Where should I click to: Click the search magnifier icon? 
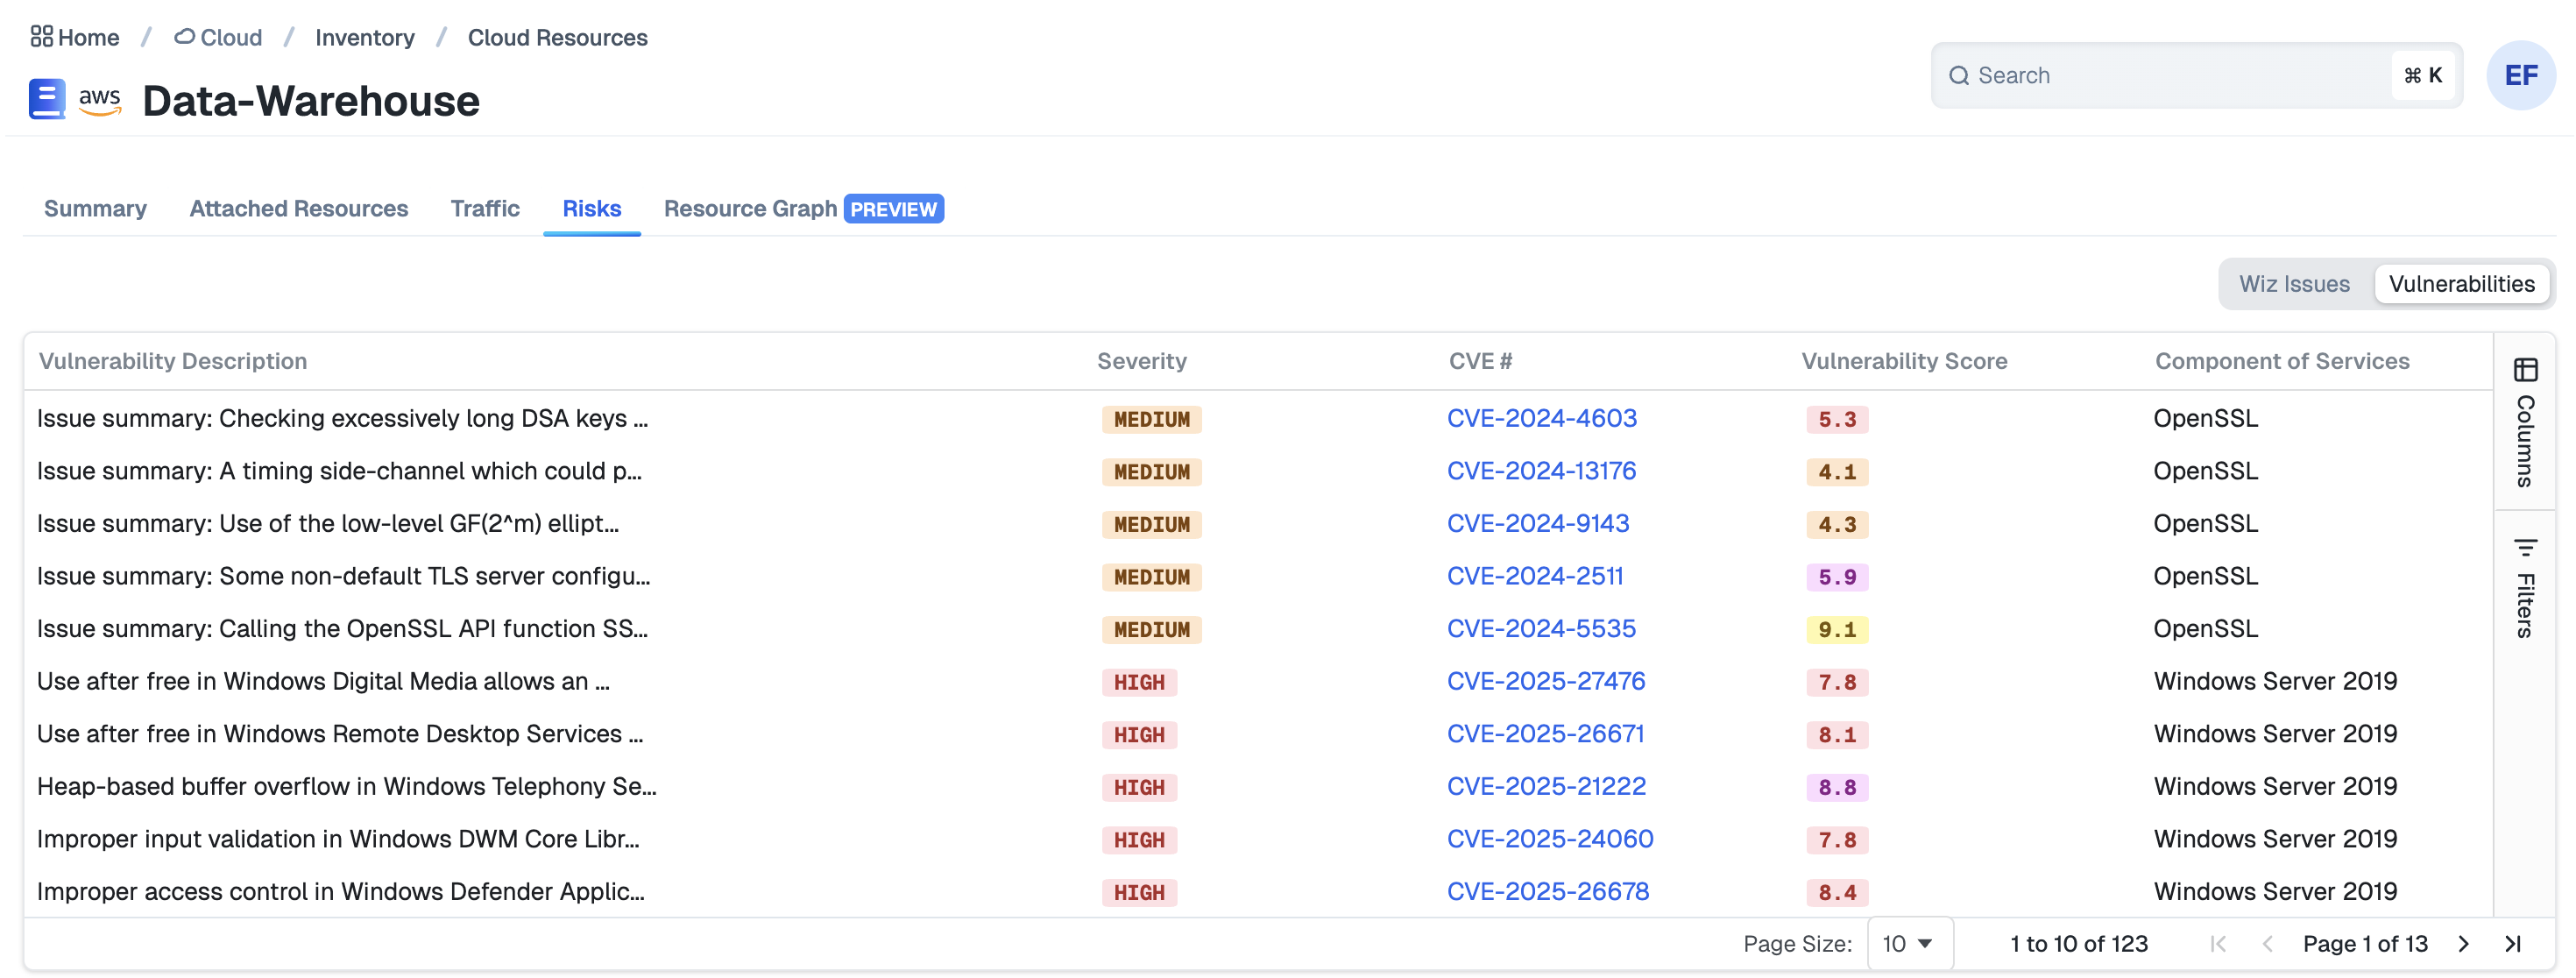coord(1959,76)
